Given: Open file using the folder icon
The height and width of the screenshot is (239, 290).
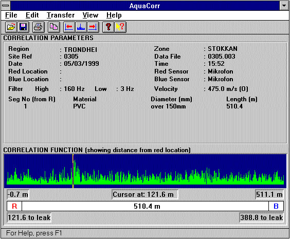Looking at the screenshot, I should 11,27.
